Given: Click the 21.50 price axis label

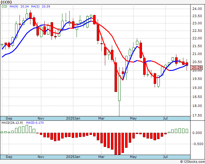Looking at the screenshot, I should [197, 46].
